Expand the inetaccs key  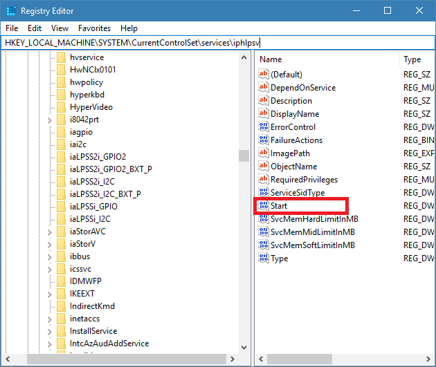(x=50, y=319)
